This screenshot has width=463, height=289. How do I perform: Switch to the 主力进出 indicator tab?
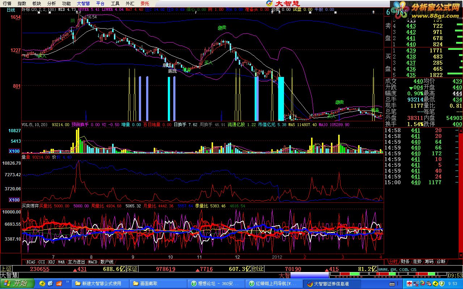click(77, 262)
